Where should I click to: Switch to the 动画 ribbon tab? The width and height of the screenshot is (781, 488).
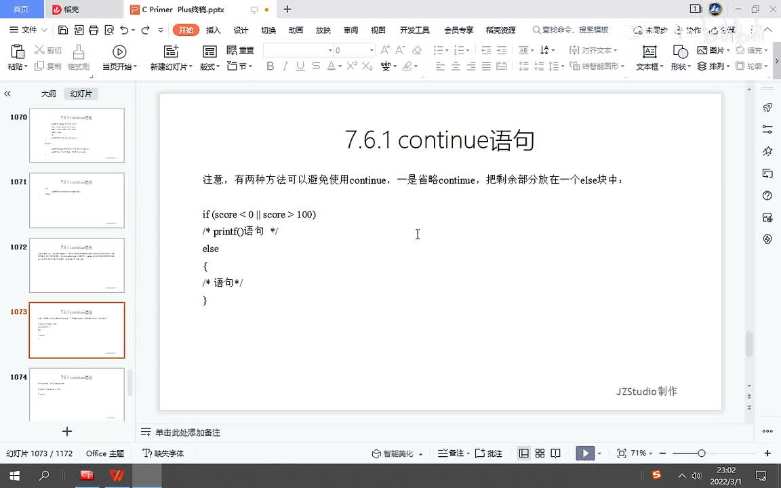[296, 30]
